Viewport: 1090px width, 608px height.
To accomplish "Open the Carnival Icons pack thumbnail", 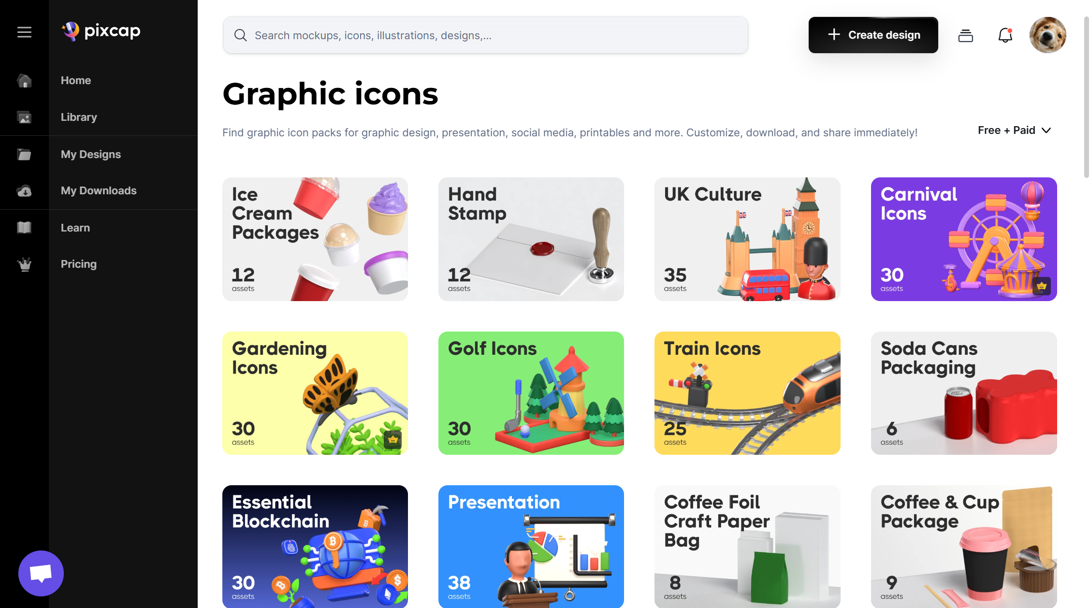I will (964, 239).
